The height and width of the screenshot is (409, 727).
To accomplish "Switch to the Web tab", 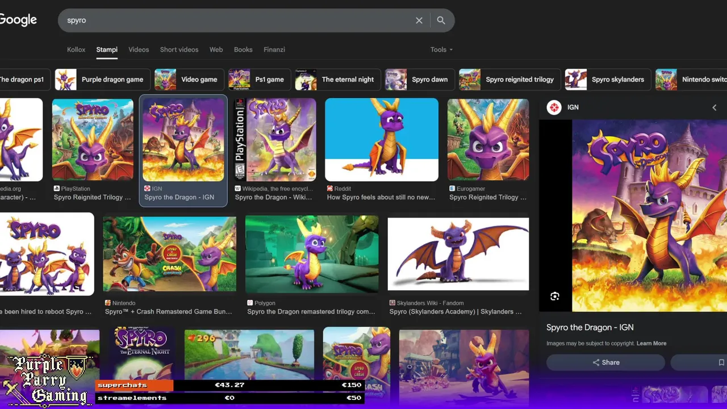I will tap(216, 49).
